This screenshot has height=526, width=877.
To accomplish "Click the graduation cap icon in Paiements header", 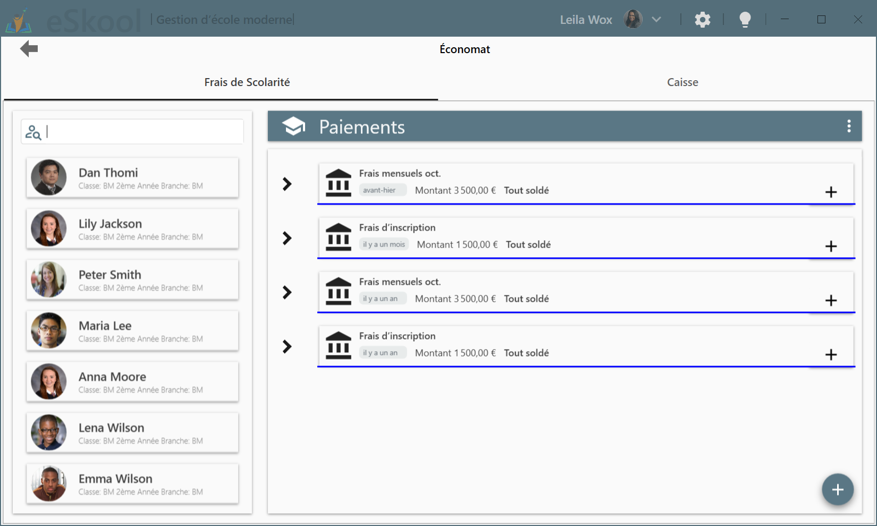I will (293, 126).
